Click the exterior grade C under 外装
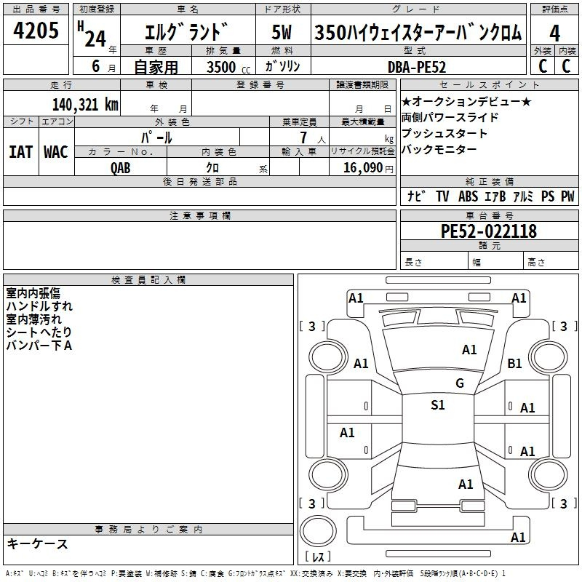Screen dimensions: 582x582 (543, 66)
